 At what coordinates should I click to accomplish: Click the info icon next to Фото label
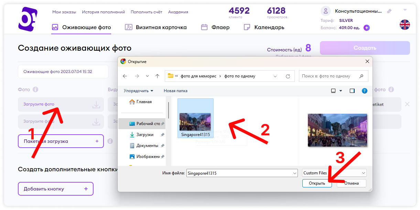(35, 89)
